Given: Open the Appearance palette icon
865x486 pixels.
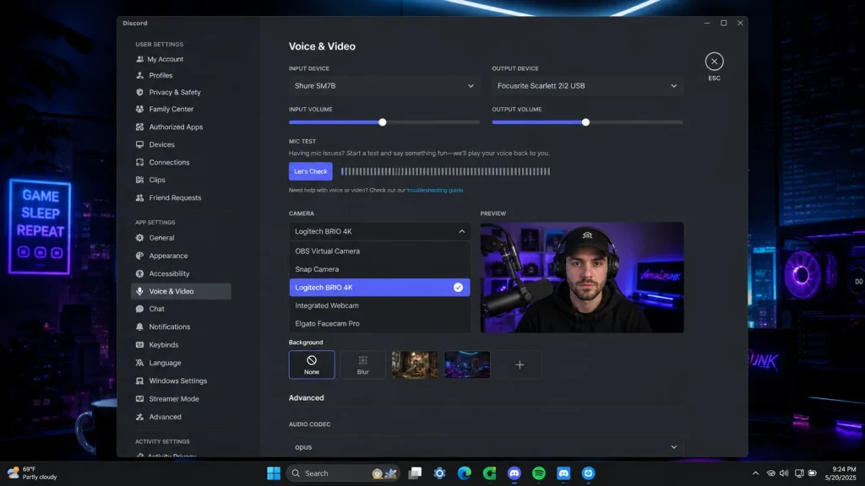Looking at the screenshot, I should point(139,256).
